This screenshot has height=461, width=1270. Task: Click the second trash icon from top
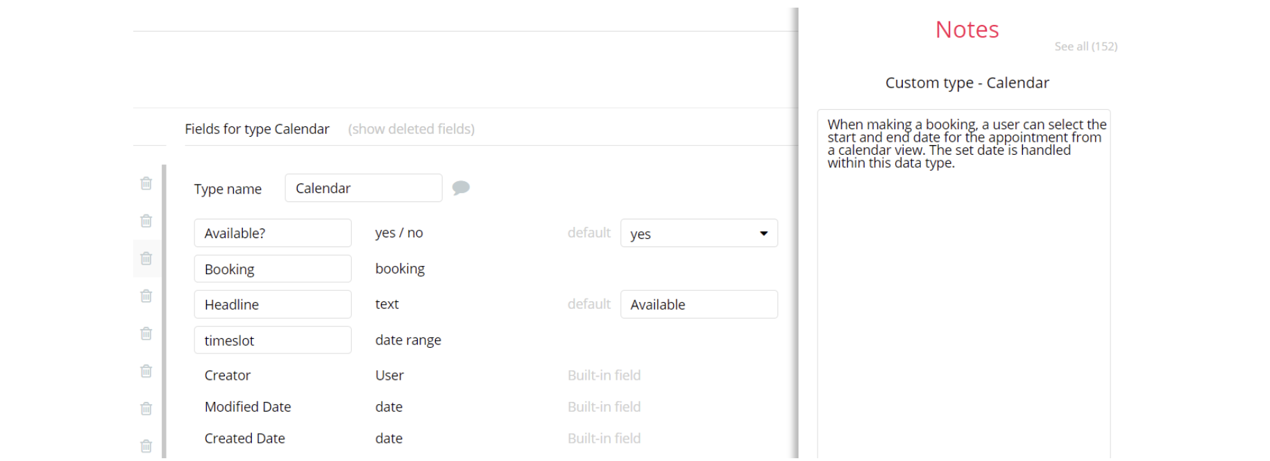pyautogui.click(x=146, y=221)
